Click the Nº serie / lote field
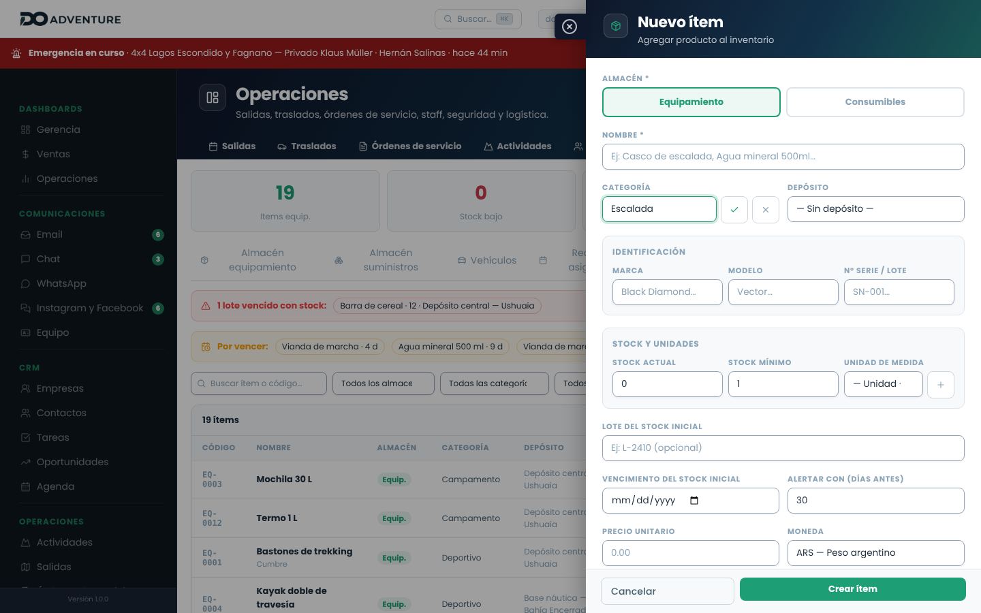Screen dimensions: 981x613 tap(899, 292)
